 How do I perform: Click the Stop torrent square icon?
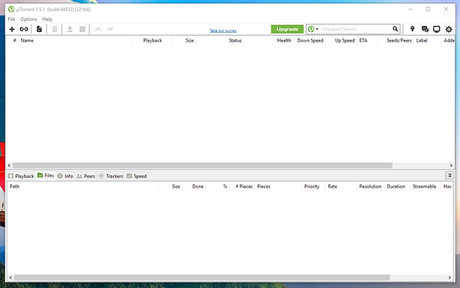click(x=82, y=29)
